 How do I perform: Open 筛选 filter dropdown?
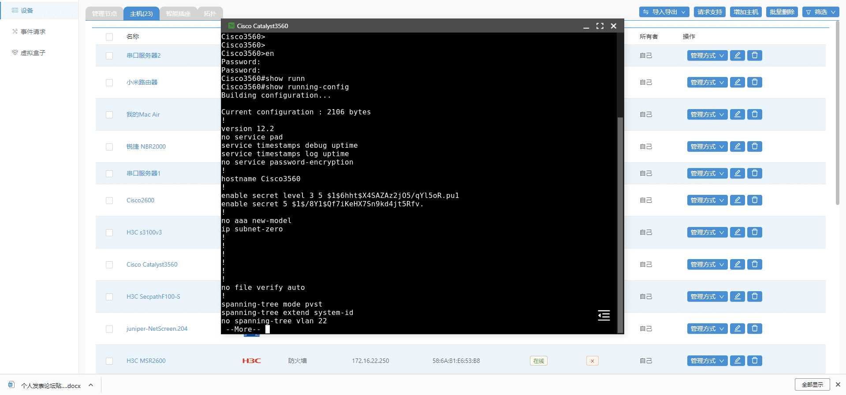point(820,12)
